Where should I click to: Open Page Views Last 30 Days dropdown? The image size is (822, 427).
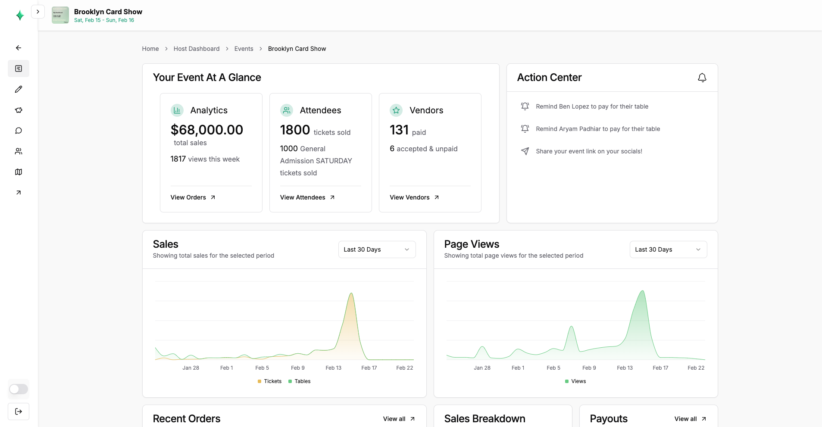(669, 249)
